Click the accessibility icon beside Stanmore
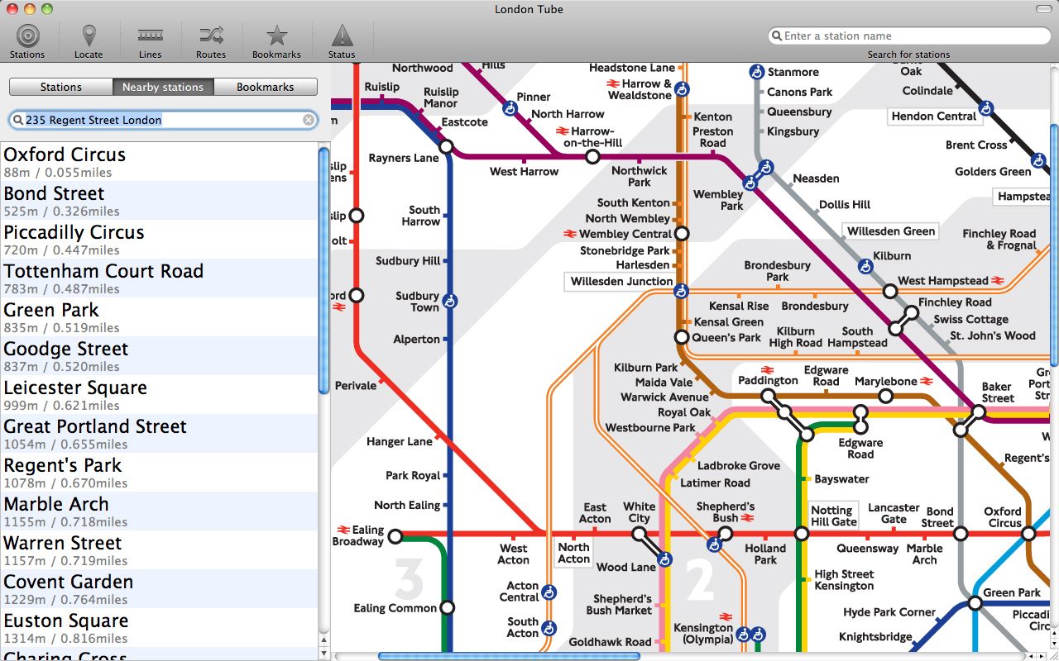1059x661 pixels. point(757,72)
